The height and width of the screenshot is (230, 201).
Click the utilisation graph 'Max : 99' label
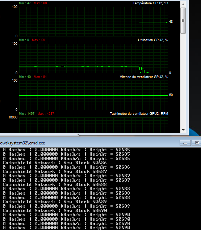(38, 40)
